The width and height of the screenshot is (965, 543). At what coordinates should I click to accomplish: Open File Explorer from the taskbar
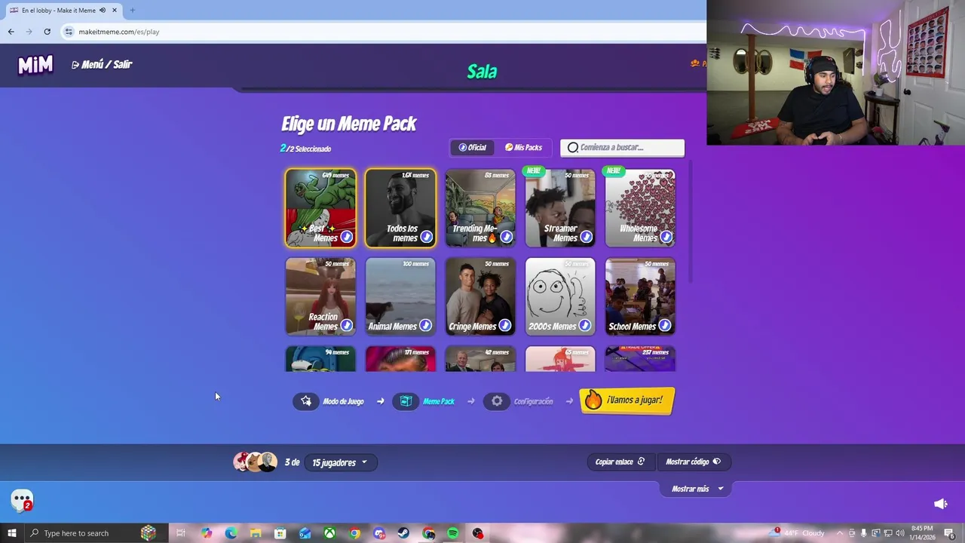coord(256,533)
